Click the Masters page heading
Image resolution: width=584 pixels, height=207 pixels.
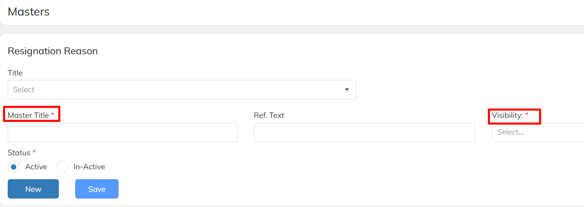[29, 12]
